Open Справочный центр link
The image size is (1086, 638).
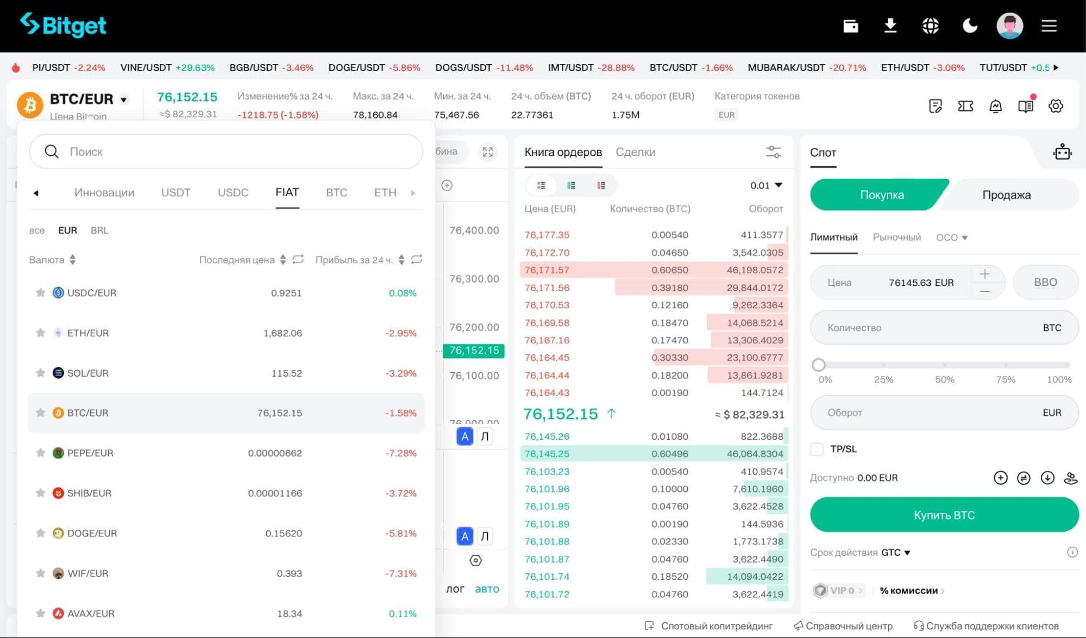(843, 626)
